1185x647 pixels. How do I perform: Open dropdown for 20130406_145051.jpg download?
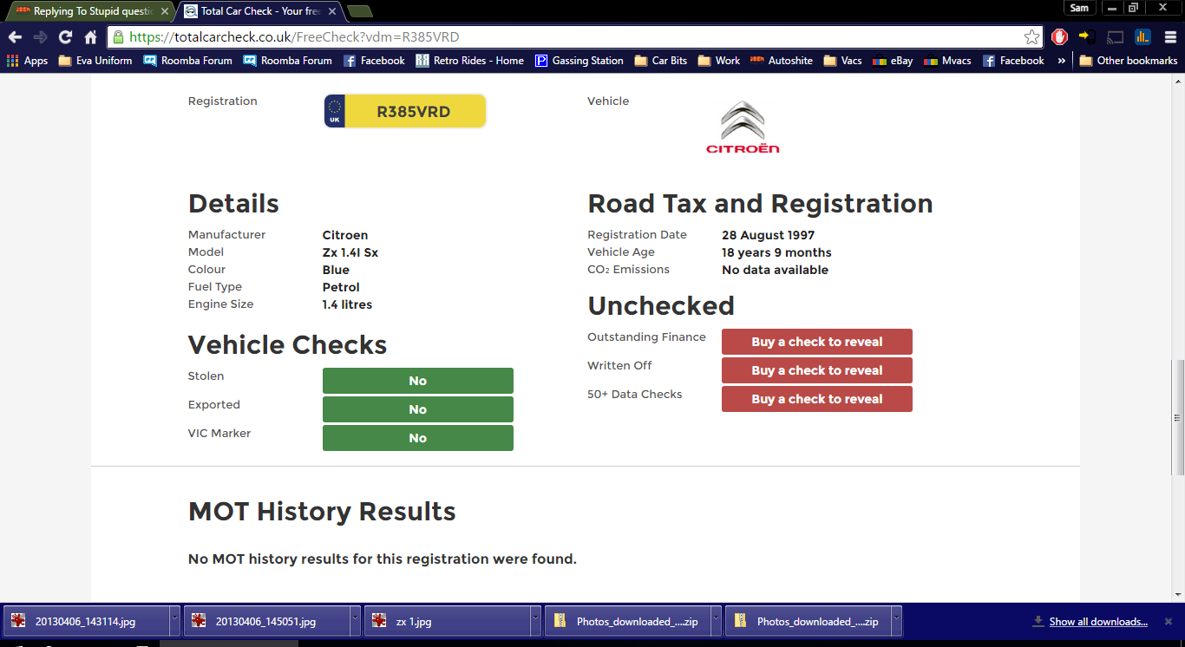(x=355, y=621)
